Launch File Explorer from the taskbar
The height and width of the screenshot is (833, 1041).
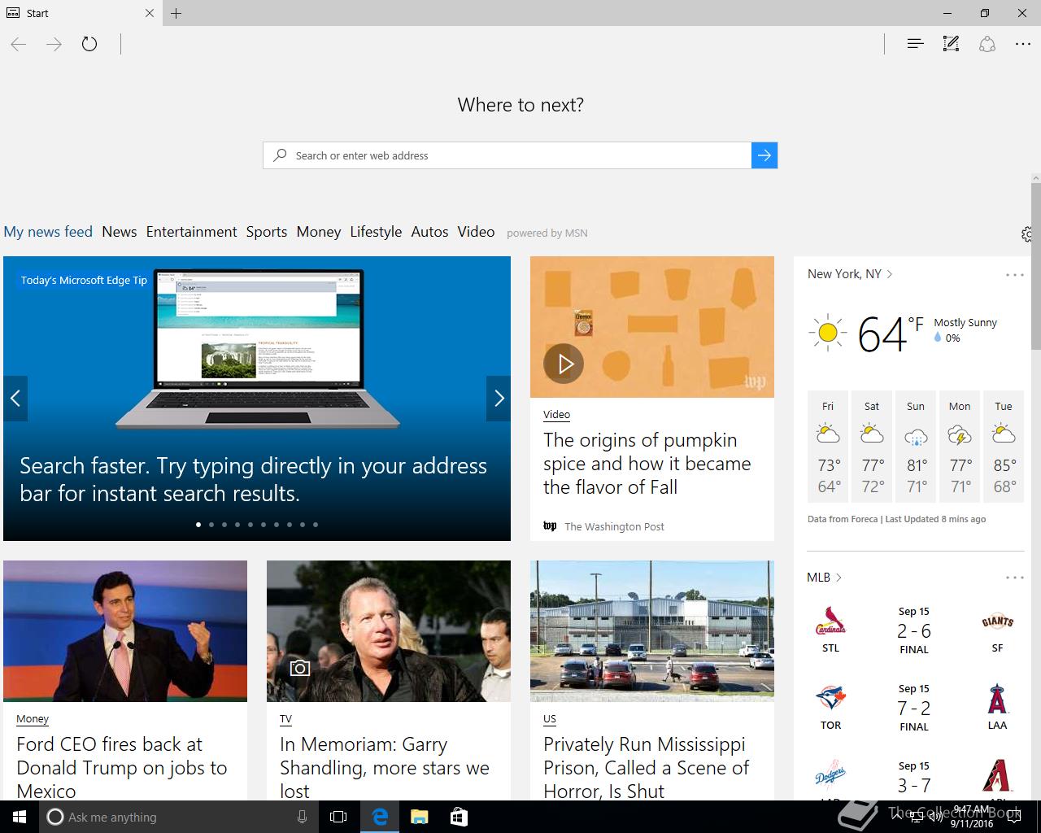click(x=419, y=817)
